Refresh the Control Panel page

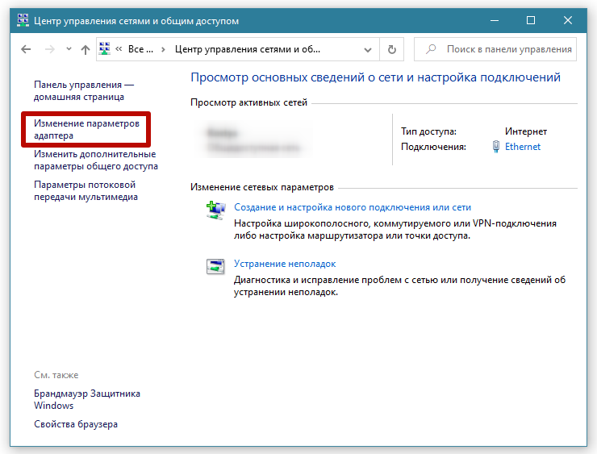392,49
